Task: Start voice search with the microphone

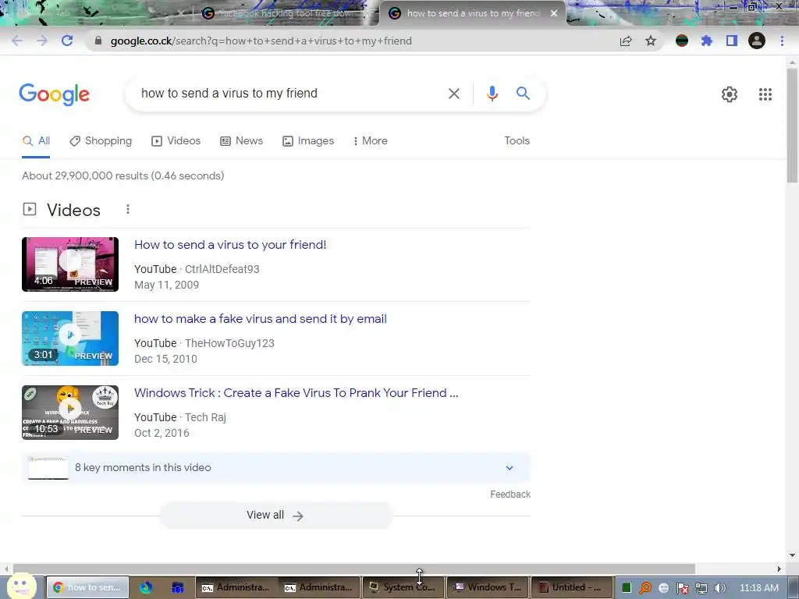Action: 492,94
